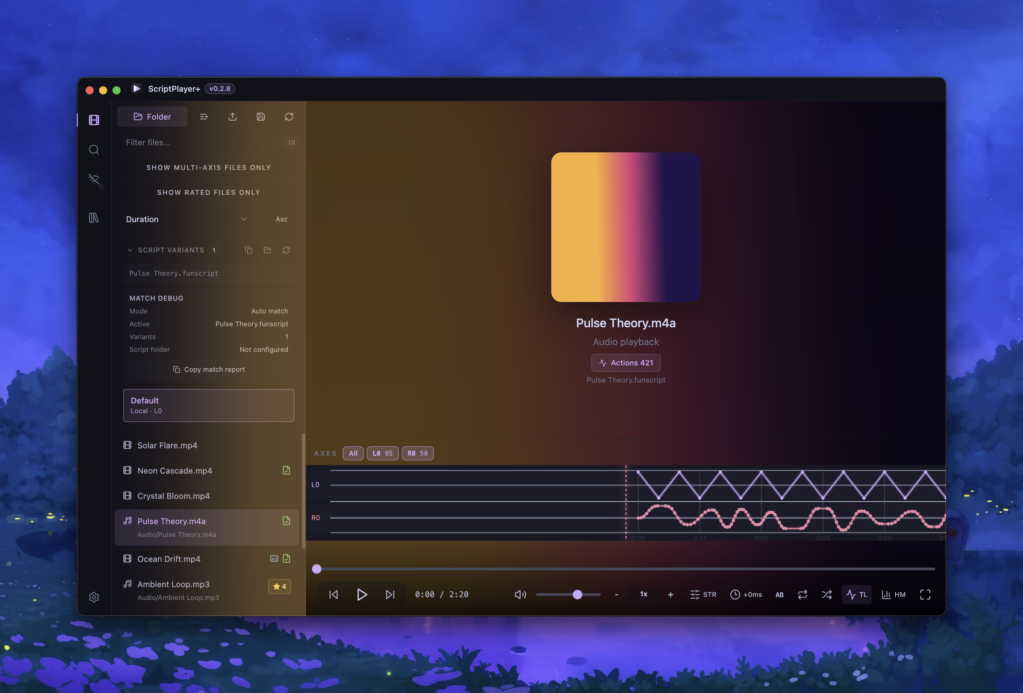The image size is (1023, 693).
Task: Refresh the folder list with refresh icon
Action: pyautogui.click(x=289, y=117)
